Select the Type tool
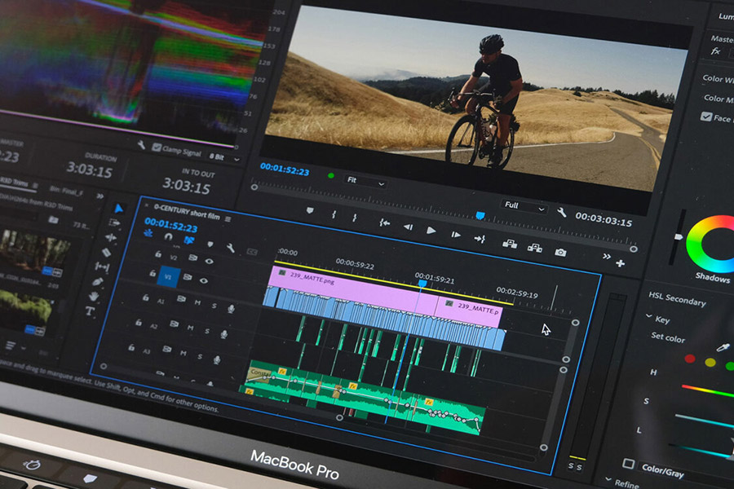This screenshot has height=489, width=734. [x=90, y=311]
